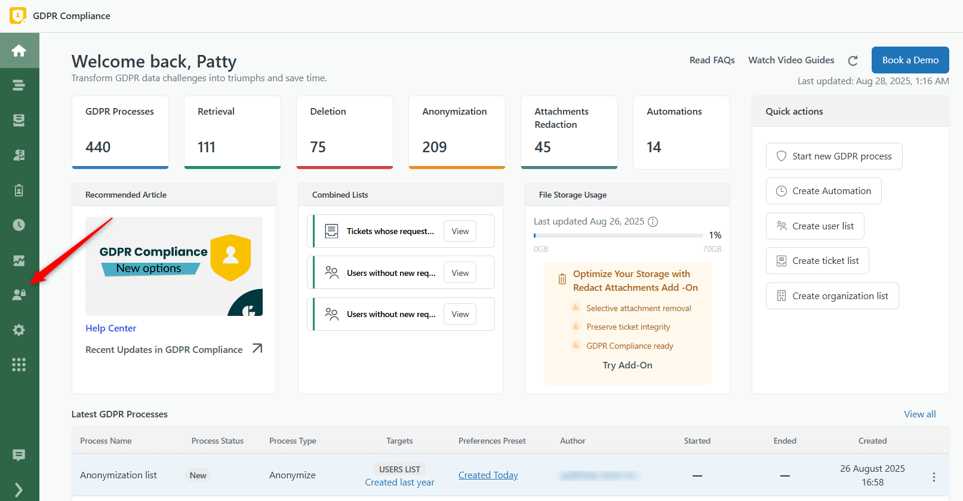Open the external link arrow for Recent Updates

257,349
